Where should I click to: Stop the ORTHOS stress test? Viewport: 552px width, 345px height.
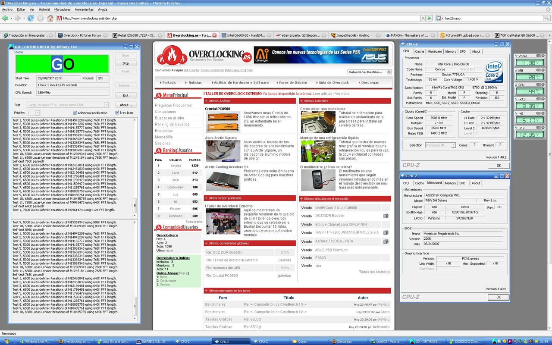126,63
